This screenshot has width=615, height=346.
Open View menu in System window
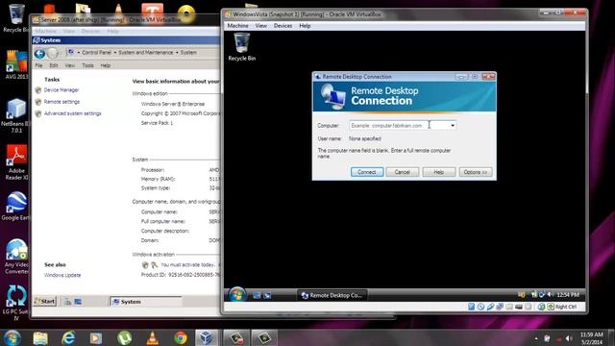70,65
